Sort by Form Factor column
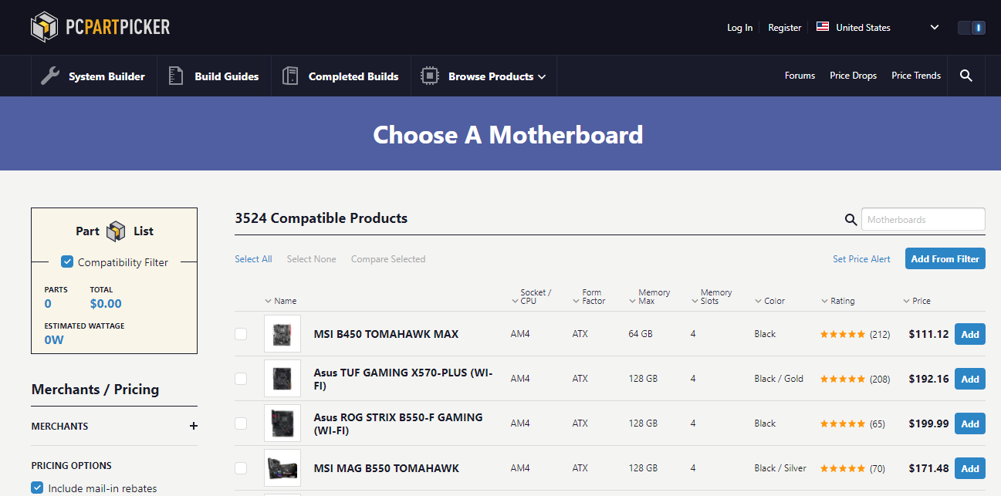1001x496 pixels. [x=589, y=297]
